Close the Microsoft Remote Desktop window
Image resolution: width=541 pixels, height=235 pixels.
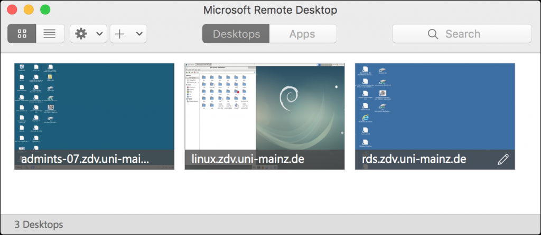[13, 9]
